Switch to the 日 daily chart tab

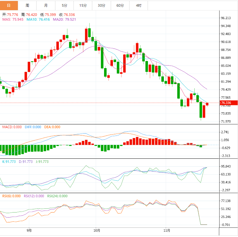[x=9, y=5]
